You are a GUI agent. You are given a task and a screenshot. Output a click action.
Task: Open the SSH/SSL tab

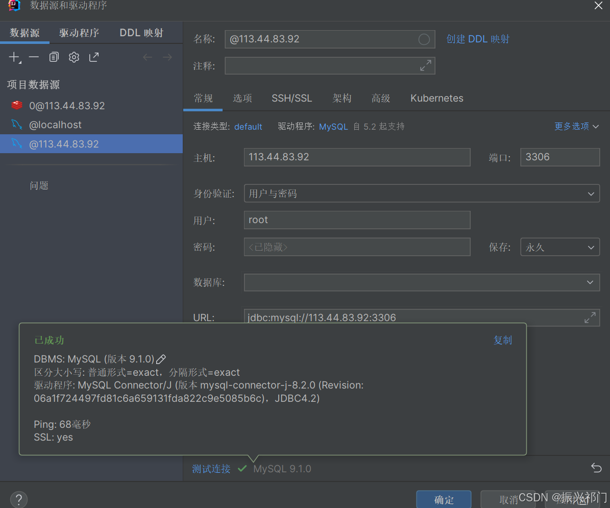pyautogui.click(x=292, y=98)
